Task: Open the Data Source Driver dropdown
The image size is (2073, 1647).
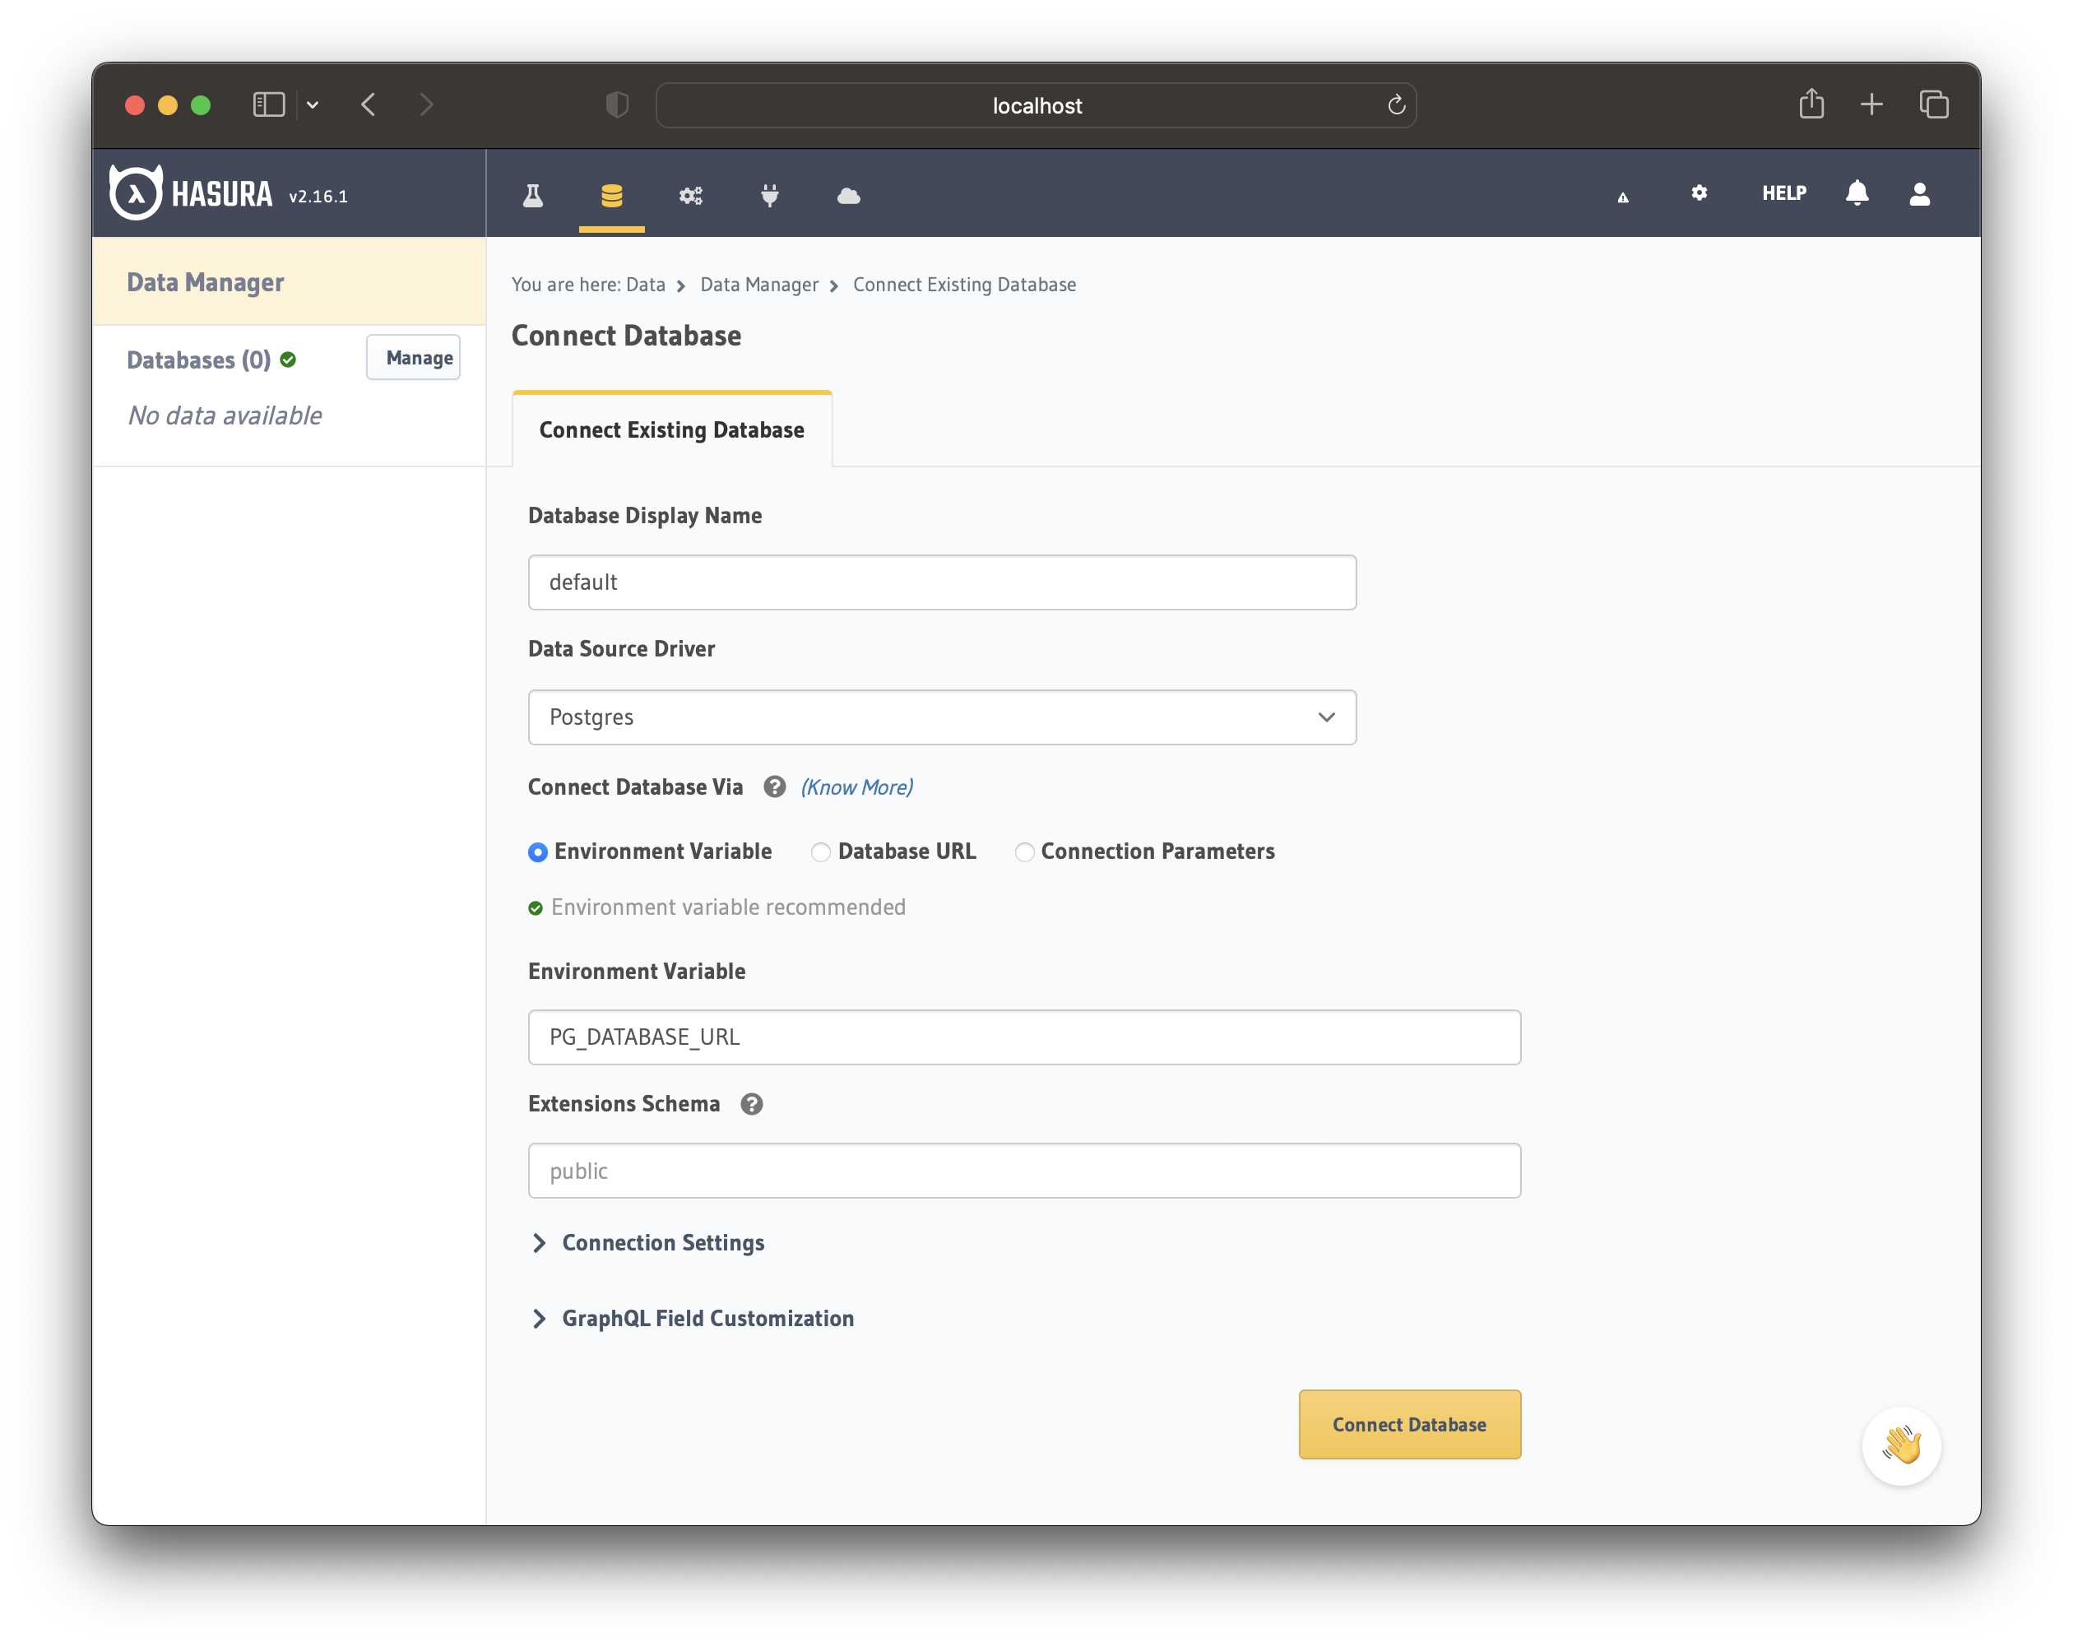Action: coord(941,717)
